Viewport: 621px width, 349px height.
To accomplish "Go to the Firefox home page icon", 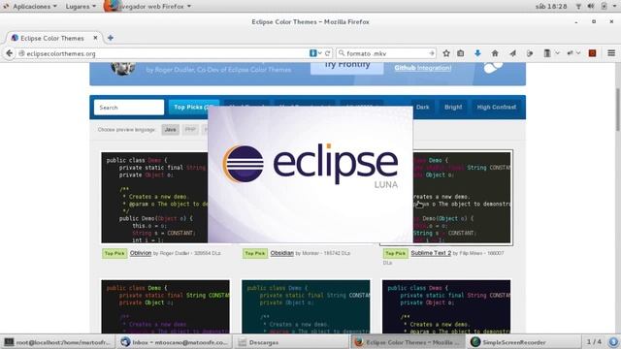I will pyautogui.click(x=495, y=53).
